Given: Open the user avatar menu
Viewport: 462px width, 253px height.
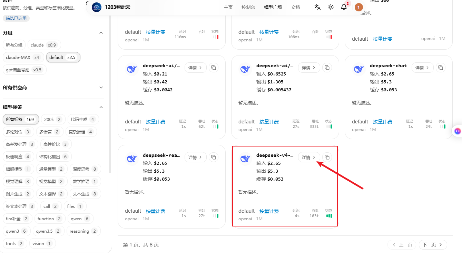Looking at the screenshot, I should 359,7.
